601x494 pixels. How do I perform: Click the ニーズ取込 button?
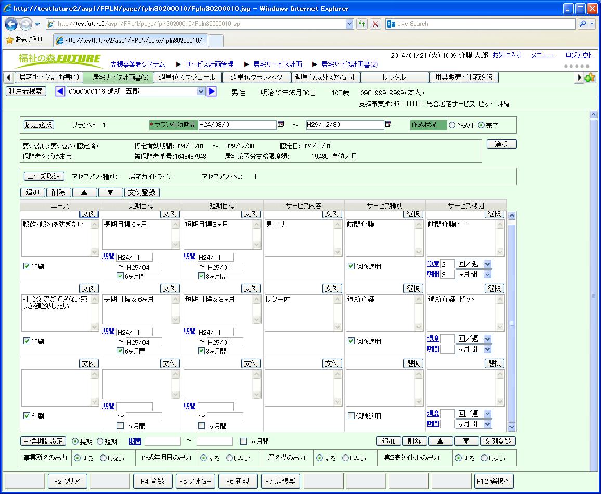[44, 176]
